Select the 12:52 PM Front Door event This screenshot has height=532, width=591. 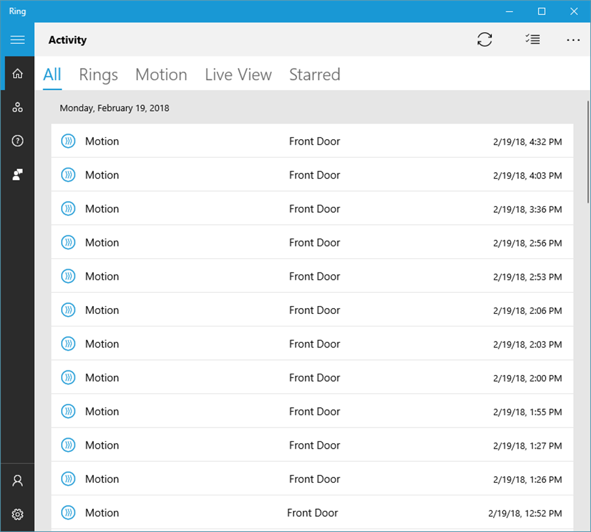(x=312, y=513)
